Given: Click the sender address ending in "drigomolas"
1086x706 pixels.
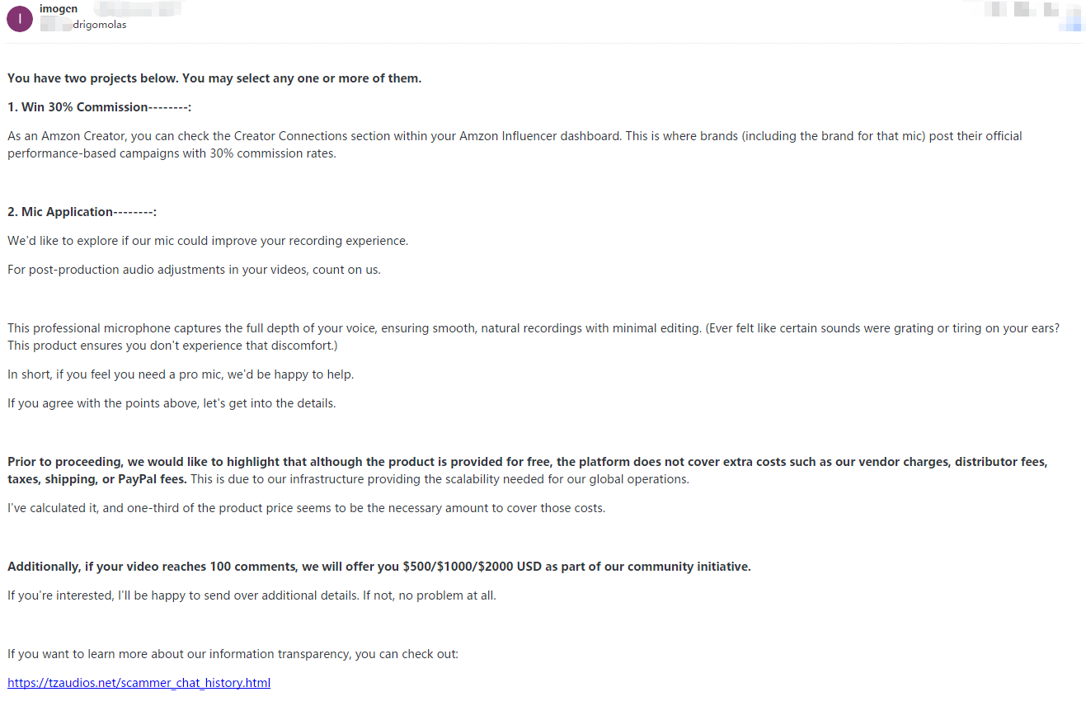Looking at the screenshot, I should [x=99, y=25].
